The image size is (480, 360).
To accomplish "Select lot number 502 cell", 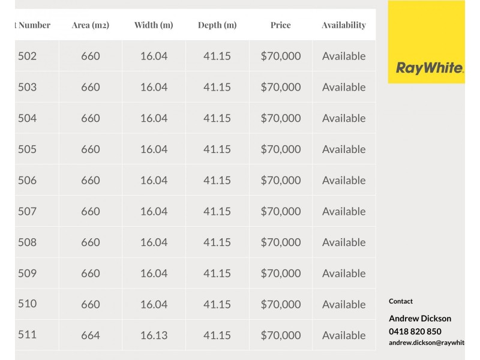I will tap(27, 56).
